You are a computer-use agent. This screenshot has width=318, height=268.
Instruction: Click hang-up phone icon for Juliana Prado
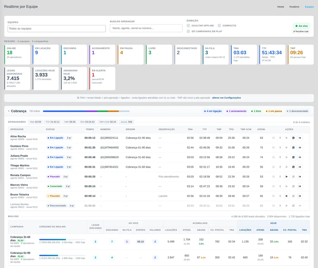pos(293,157)
